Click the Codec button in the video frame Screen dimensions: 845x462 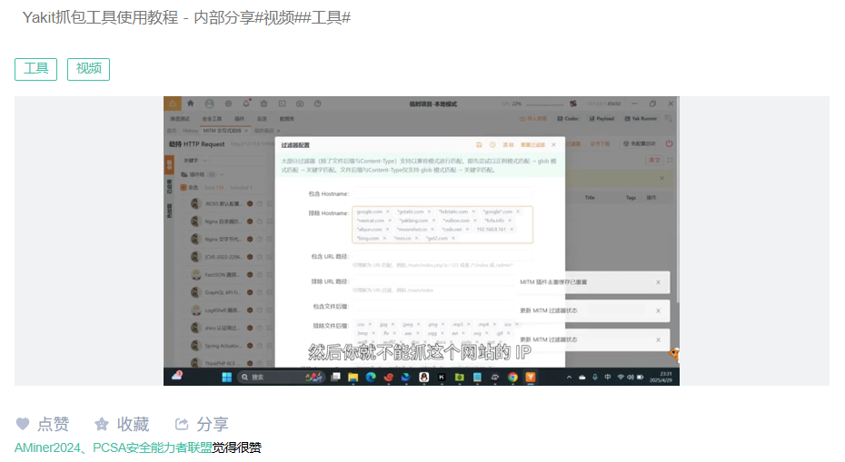568,119
